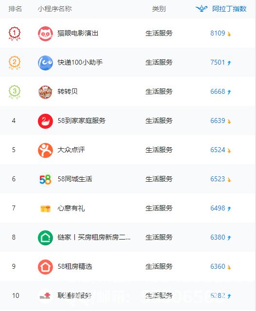Click the 猫眼电影演出 cat logo icon
This screenshot has height=311, width=256.
pos(45,34)
